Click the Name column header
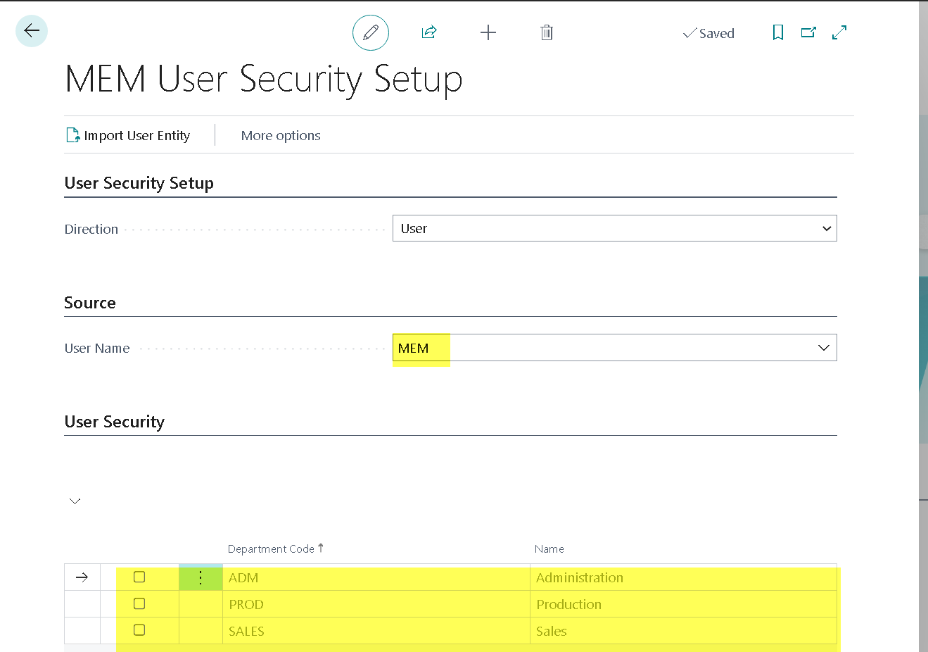This screenshot has width=928, height=652. 549,549
